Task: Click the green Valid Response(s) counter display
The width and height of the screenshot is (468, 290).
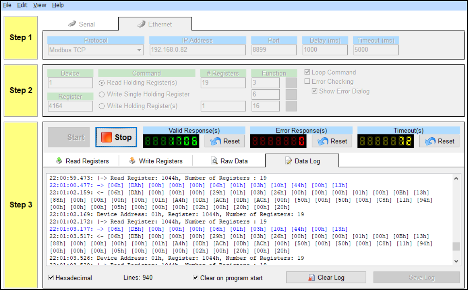Action: 171,141
